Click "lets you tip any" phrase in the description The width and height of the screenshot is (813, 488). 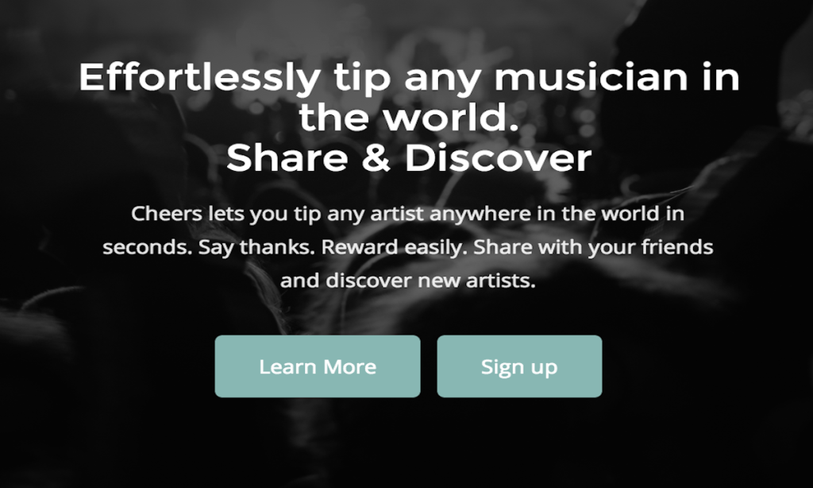pos(286,215)
